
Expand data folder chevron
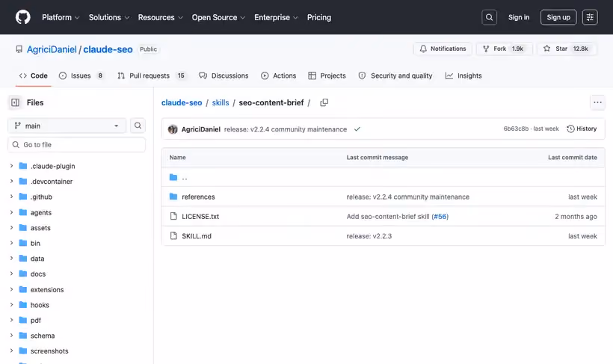[x=11, y=259]
